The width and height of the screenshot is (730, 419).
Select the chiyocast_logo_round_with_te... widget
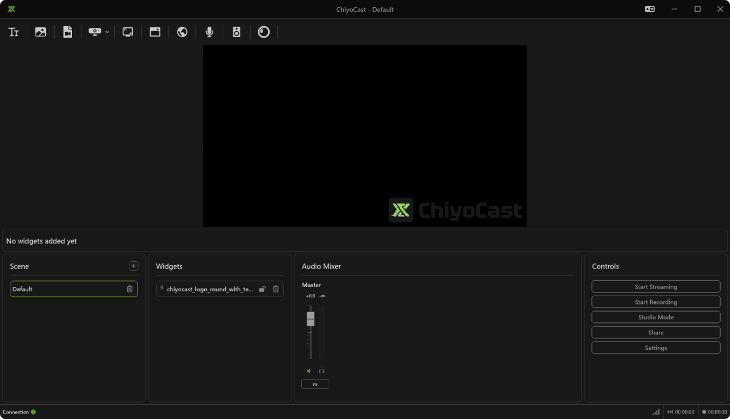click(220, 289)
